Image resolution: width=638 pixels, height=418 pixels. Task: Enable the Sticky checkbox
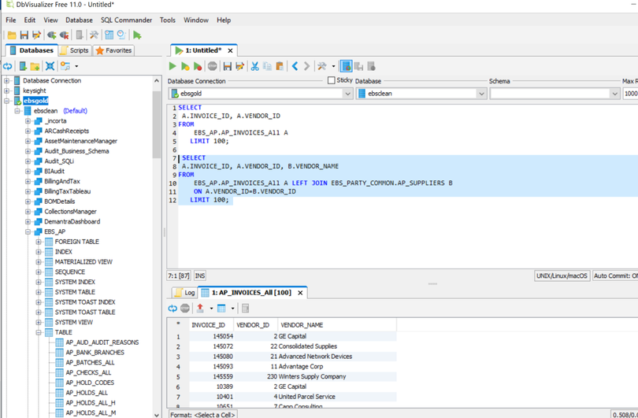click(x=332, y=81)
